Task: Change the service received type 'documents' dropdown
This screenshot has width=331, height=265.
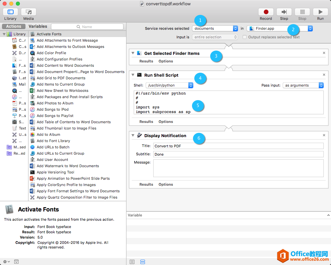Action: (215, 28)
